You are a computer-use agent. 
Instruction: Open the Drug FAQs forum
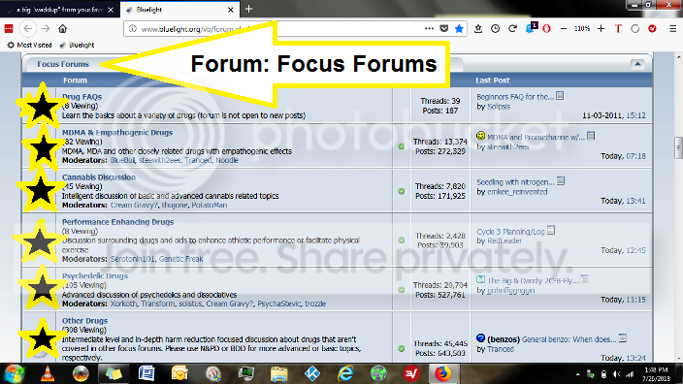pyautogui.click(x=81, y=97)
